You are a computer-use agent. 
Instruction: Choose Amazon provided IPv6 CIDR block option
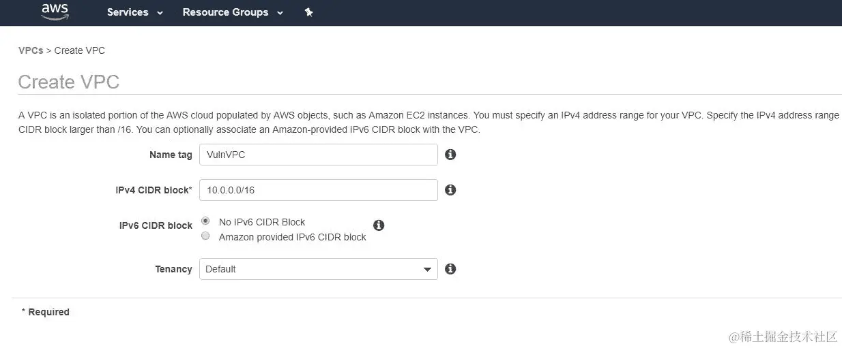click(x=205, y=236)
